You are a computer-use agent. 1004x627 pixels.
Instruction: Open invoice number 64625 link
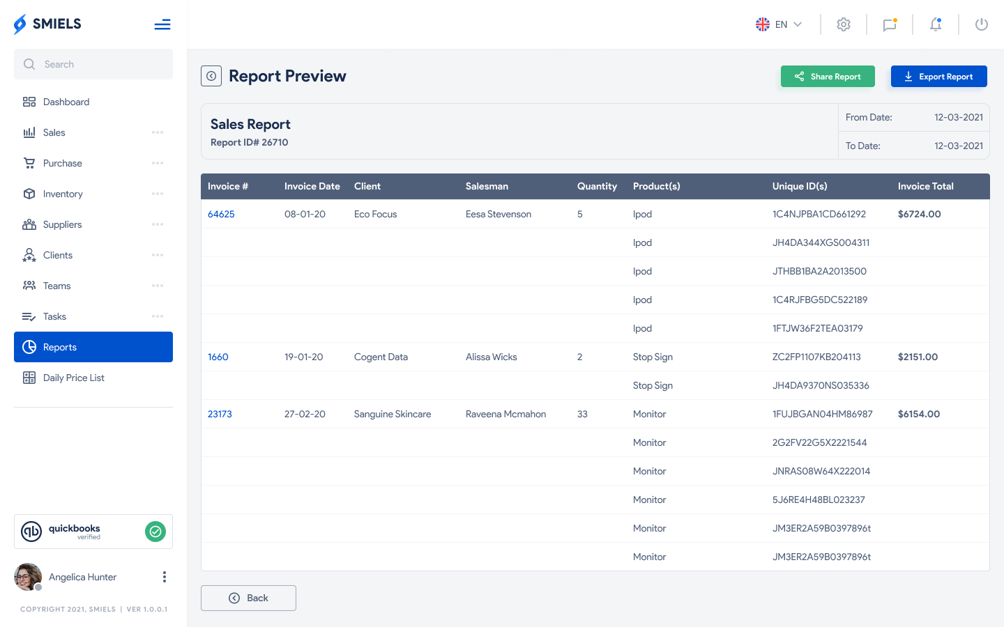(x=221, y=214)
